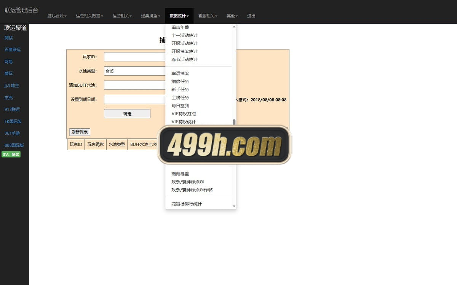457x285 pixels.
Task: Click the dropdown menu scroll up arrow
Action: [x=234, y=27]
